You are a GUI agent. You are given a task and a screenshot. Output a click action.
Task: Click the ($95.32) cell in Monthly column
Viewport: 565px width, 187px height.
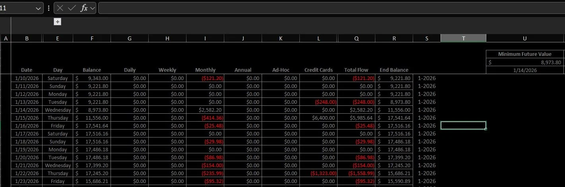coord(205,181)
